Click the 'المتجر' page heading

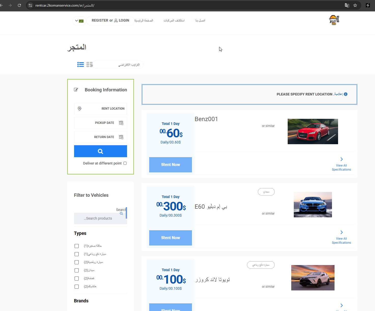coord(77,47)
